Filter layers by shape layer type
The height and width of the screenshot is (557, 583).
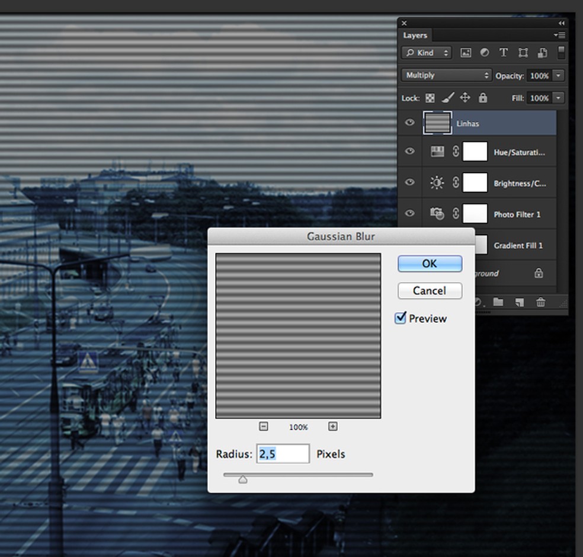click(523, 53)
